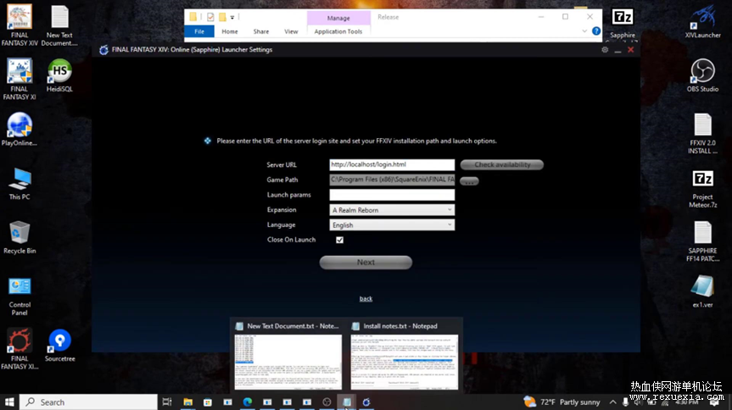Switch to the View ribbon tab
Image resolution: width=732 pixels, height=410 pixels.
(291, 31)
